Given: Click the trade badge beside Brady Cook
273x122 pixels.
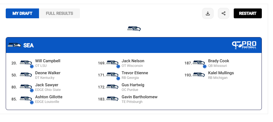Looking at the screenshot, I should tap(205, 66).
